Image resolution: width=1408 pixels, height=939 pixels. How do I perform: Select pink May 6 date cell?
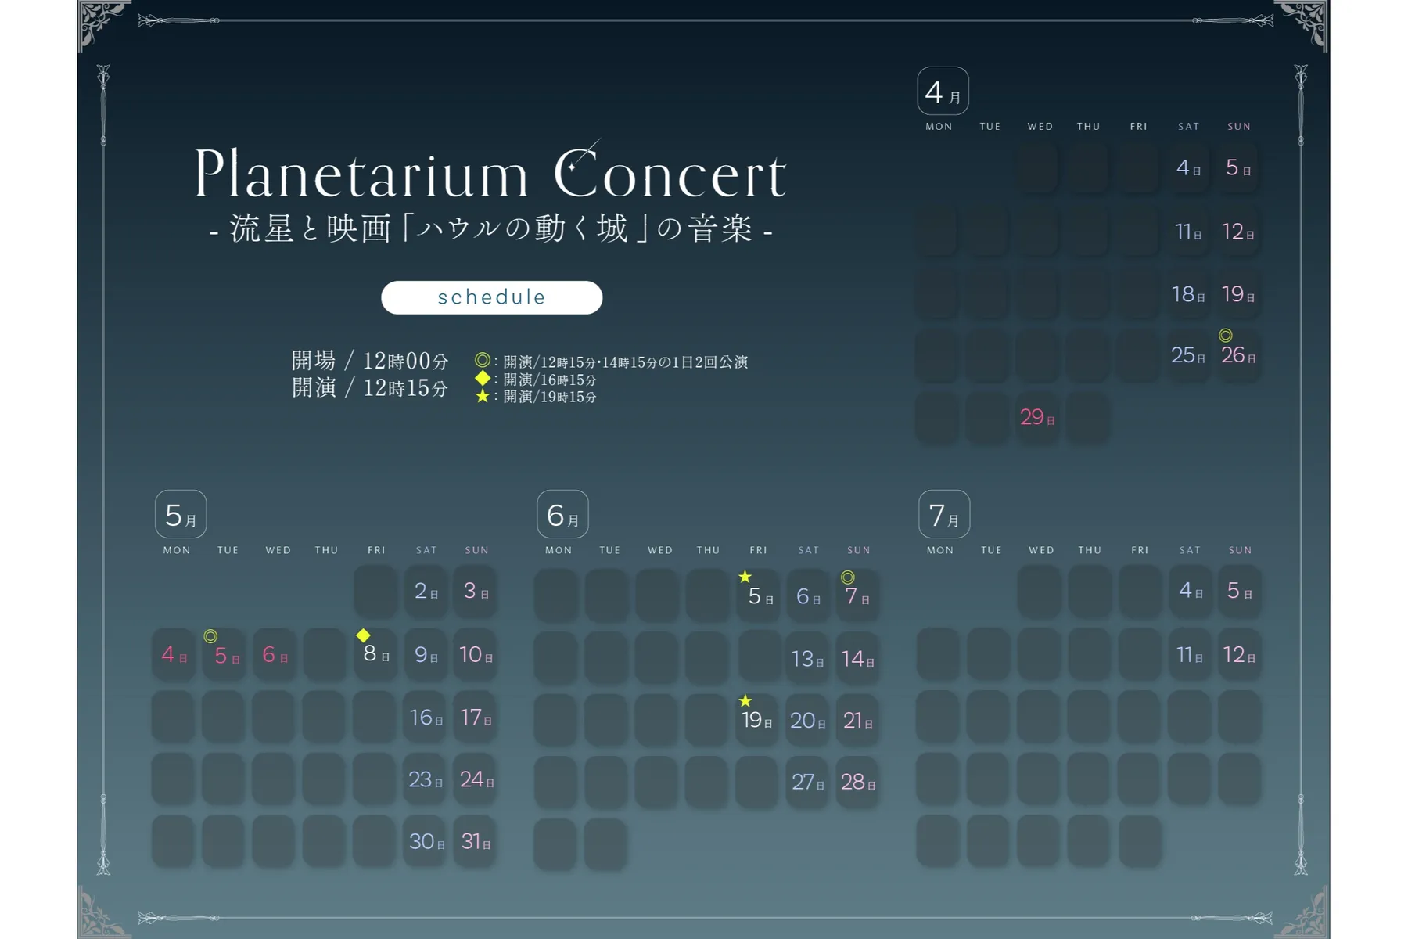(x=275, y=654)
